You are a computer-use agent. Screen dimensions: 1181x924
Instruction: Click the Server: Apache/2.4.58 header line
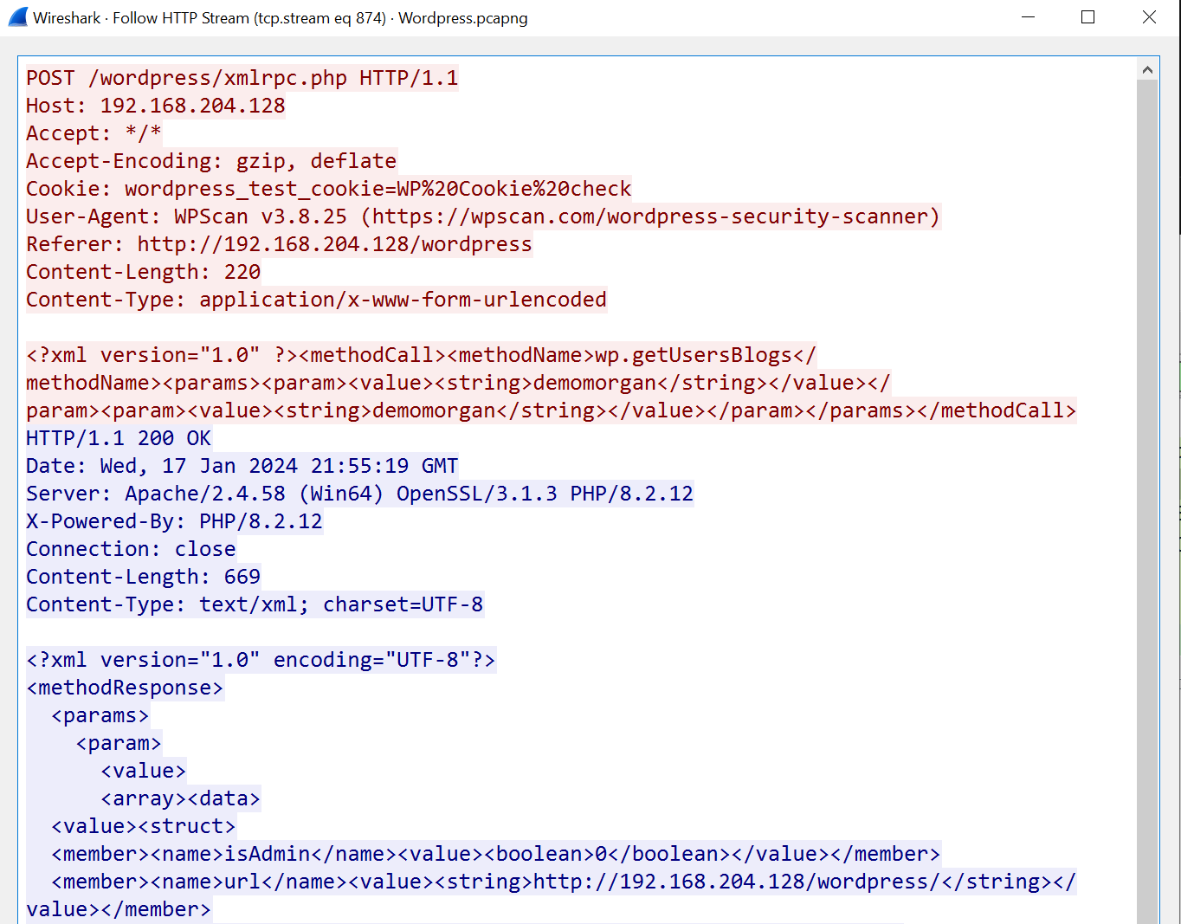360,494
